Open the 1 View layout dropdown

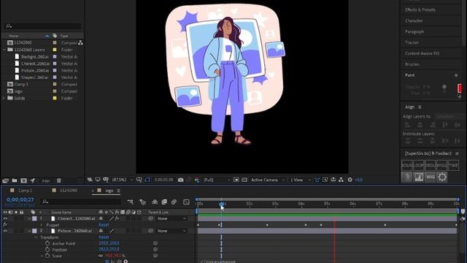(300, 180)
